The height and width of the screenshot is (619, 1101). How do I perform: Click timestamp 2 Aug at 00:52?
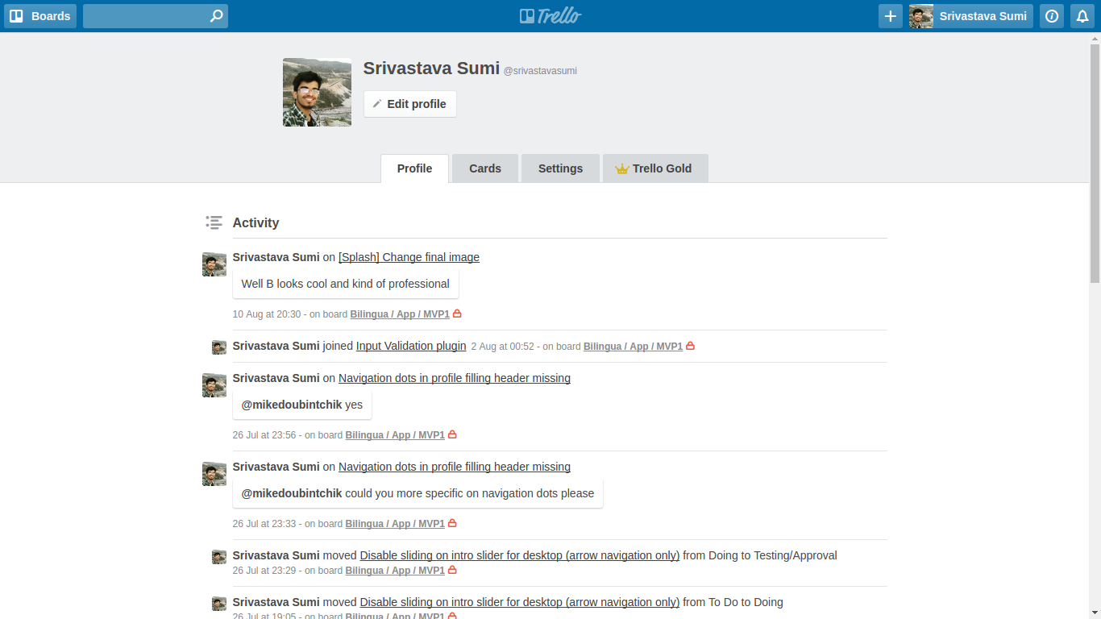tap(503, 347)
